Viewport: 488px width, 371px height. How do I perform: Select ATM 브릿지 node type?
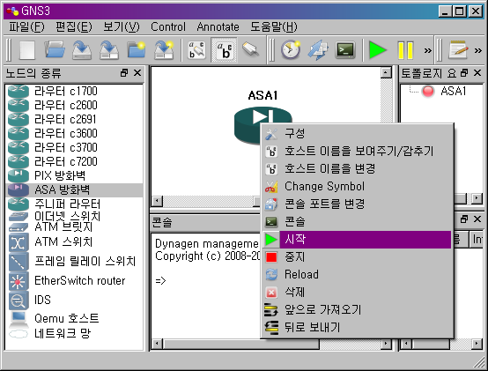pos(74,226)
